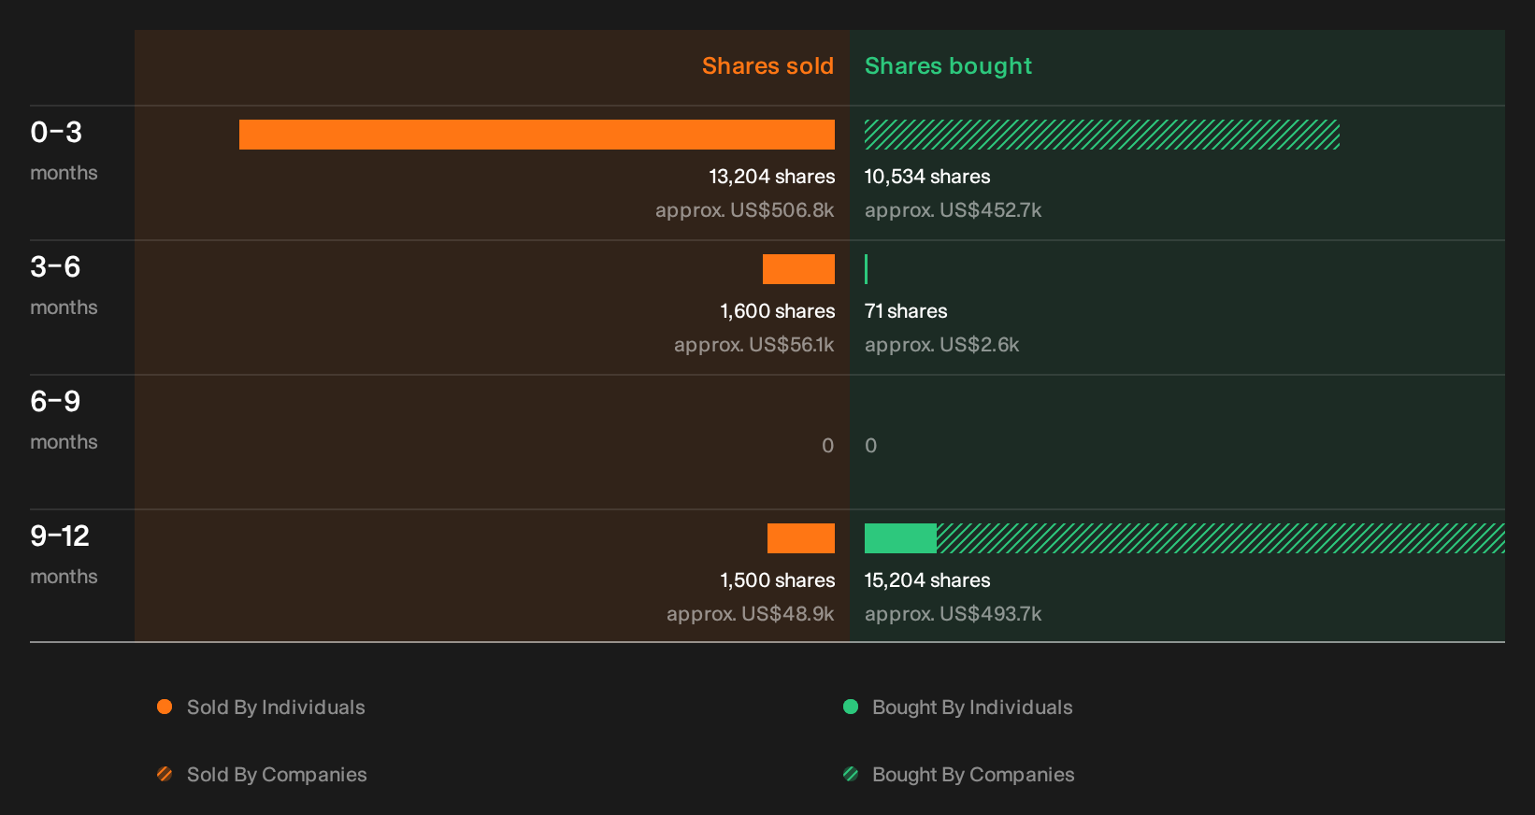The height and width of the screenshot is (815, 1535).
Task: Click the 0-3 months row label
Action: click(64, 150)
